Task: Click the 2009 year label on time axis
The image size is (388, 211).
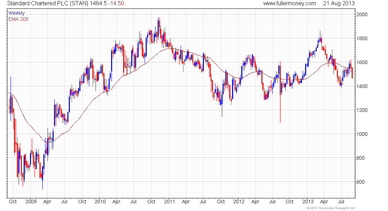Action: tap(31, 202)
